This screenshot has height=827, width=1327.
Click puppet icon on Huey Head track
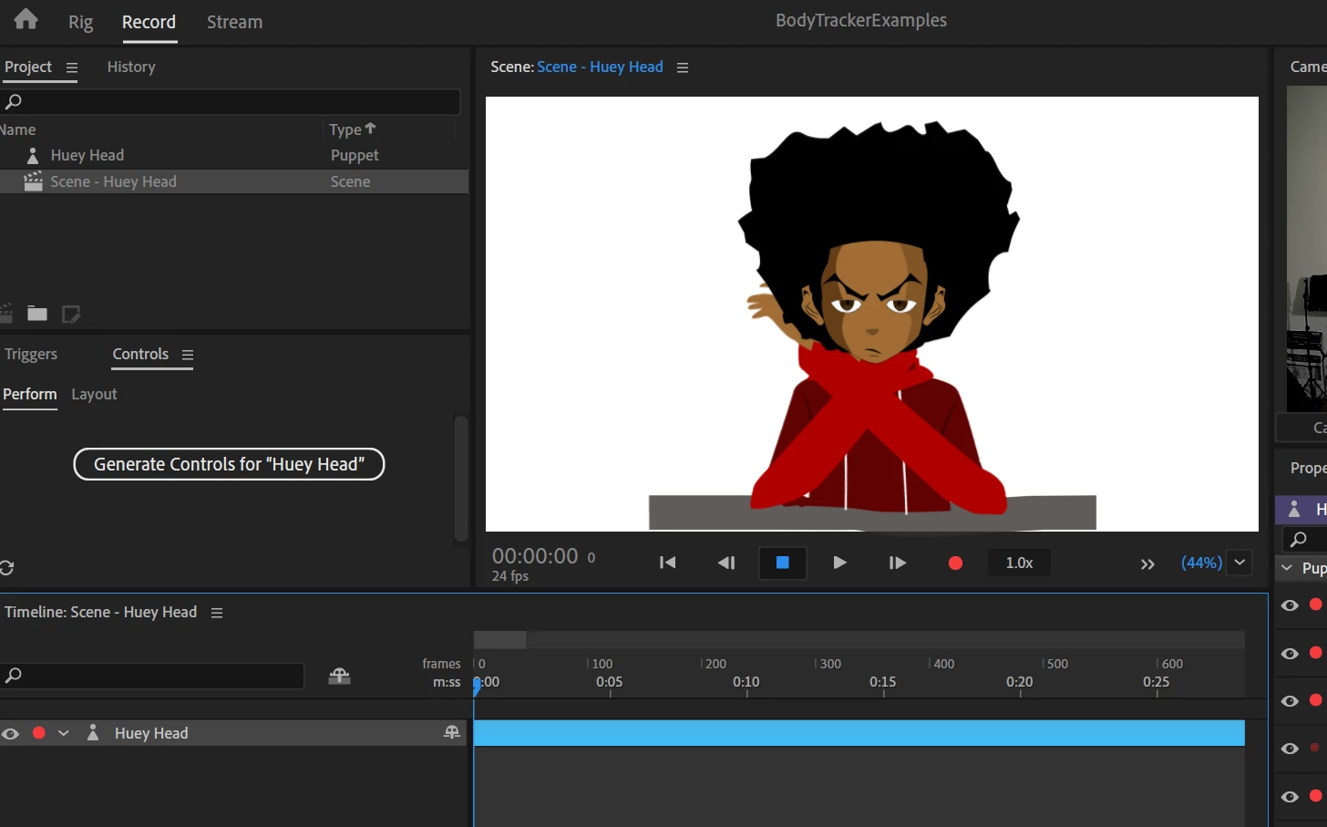coord(93,732)
